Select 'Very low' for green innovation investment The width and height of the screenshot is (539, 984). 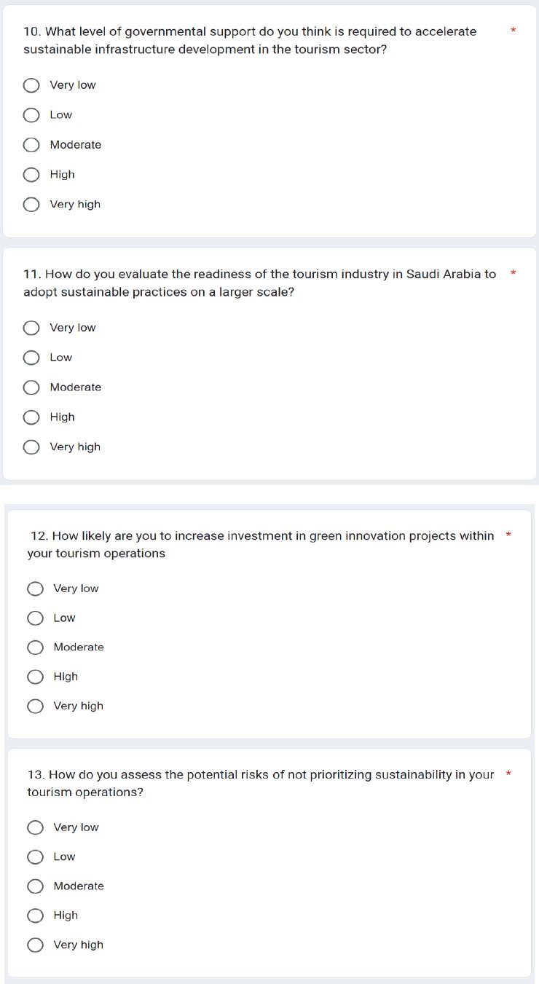[35, 589]
